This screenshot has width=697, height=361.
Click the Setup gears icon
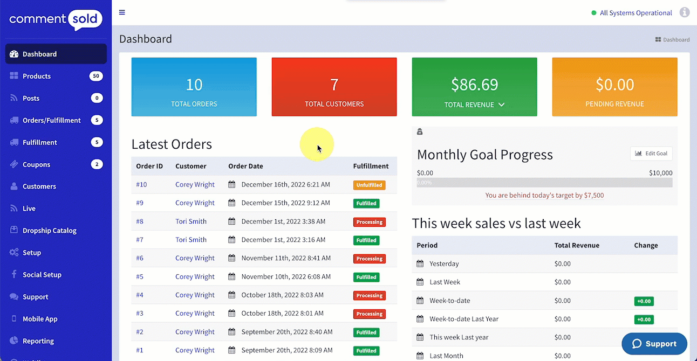14,252
